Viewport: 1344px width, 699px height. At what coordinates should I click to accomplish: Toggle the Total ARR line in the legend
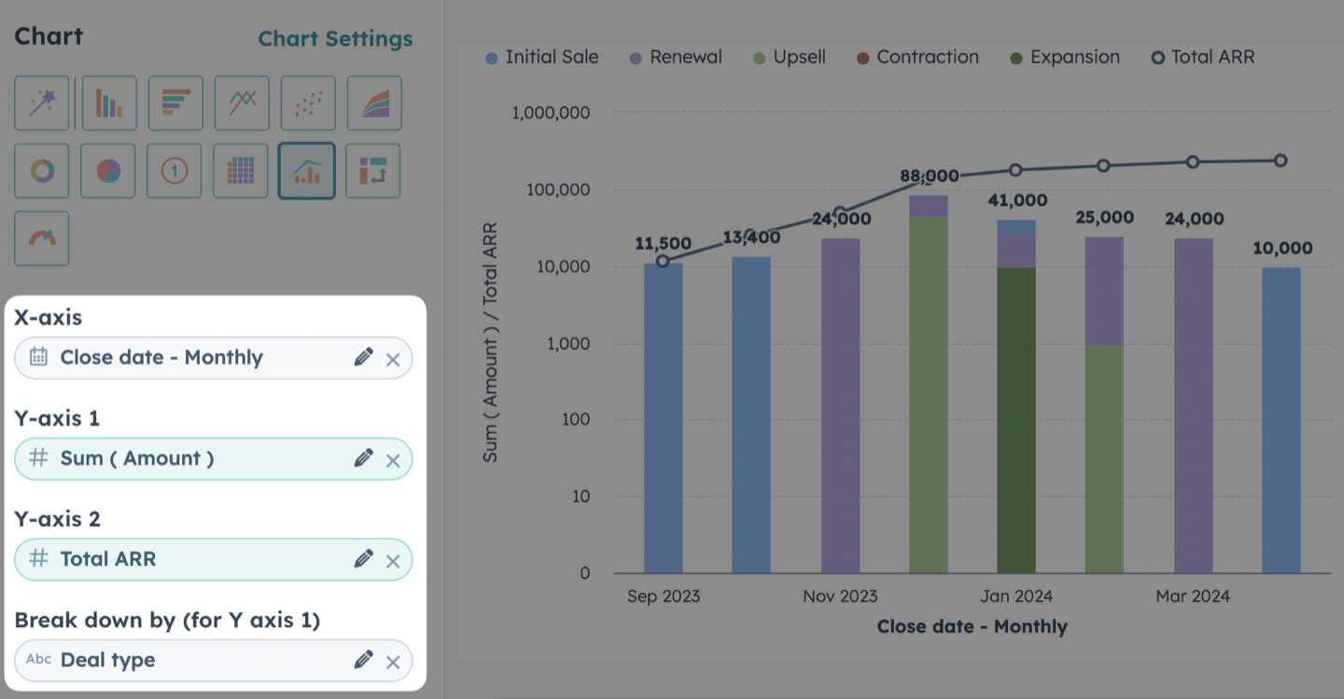tap(1203, 57)
